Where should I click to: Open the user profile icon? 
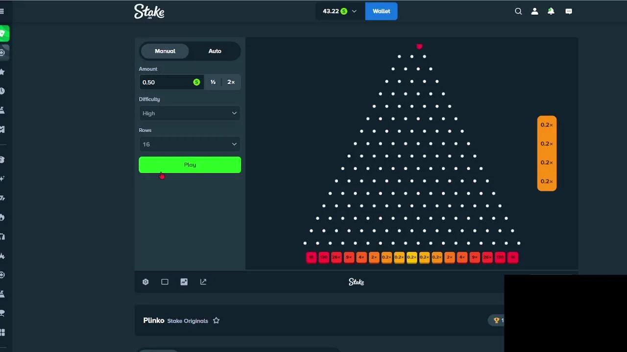[534, 11]
